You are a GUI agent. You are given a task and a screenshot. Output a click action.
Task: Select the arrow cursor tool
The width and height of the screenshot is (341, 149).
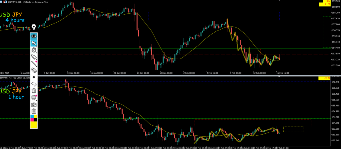click(34, 43)
